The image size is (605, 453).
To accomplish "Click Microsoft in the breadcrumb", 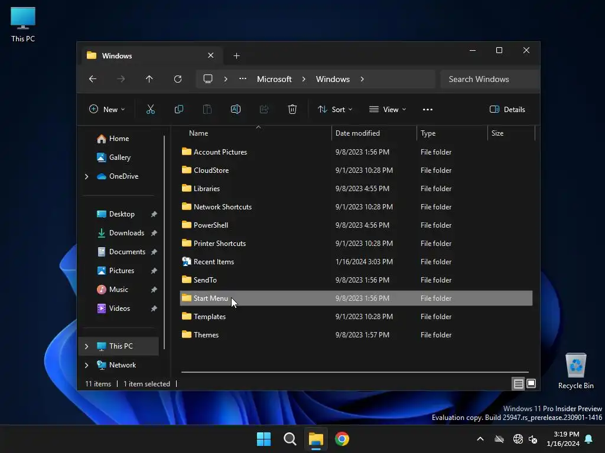I will click(x=274, y=79).
